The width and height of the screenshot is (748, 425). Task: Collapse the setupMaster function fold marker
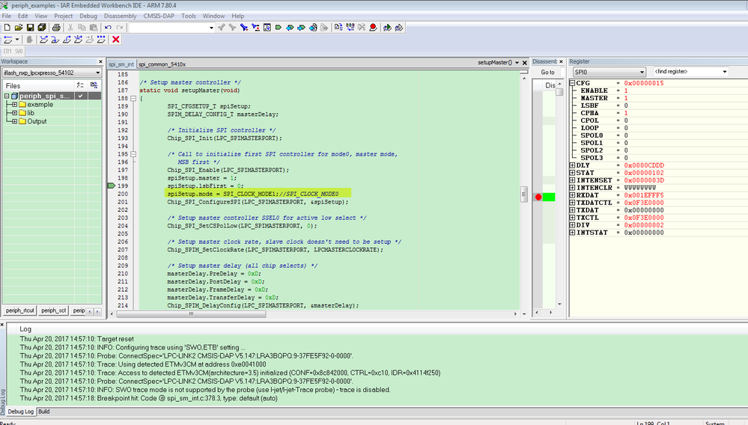[x=133, y=98]
